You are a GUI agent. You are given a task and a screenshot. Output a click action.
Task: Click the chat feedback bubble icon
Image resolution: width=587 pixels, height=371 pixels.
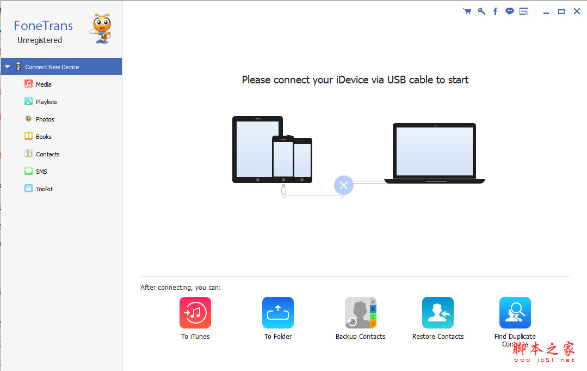point(510,11)
